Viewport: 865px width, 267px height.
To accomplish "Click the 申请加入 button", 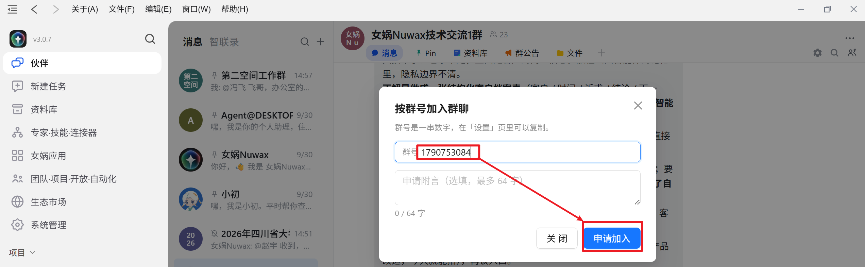I will tap(612, 238).
